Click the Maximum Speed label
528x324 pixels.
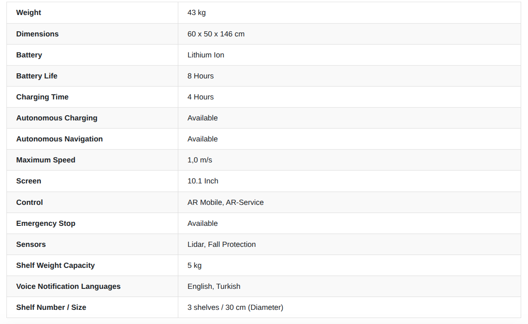(46, 160)
